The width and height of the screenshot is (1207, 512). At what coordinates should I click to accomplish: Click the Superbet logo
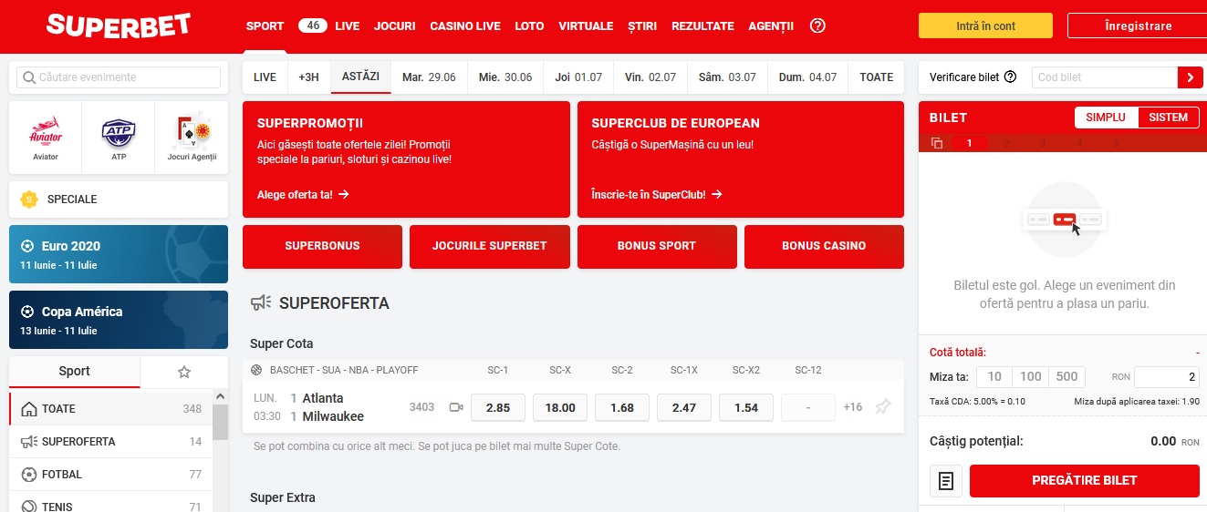119,26
